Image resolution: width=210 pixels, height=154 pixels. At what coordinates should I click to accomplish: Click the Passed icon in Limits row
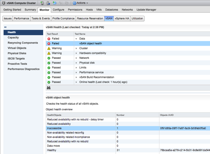point(49,68)
